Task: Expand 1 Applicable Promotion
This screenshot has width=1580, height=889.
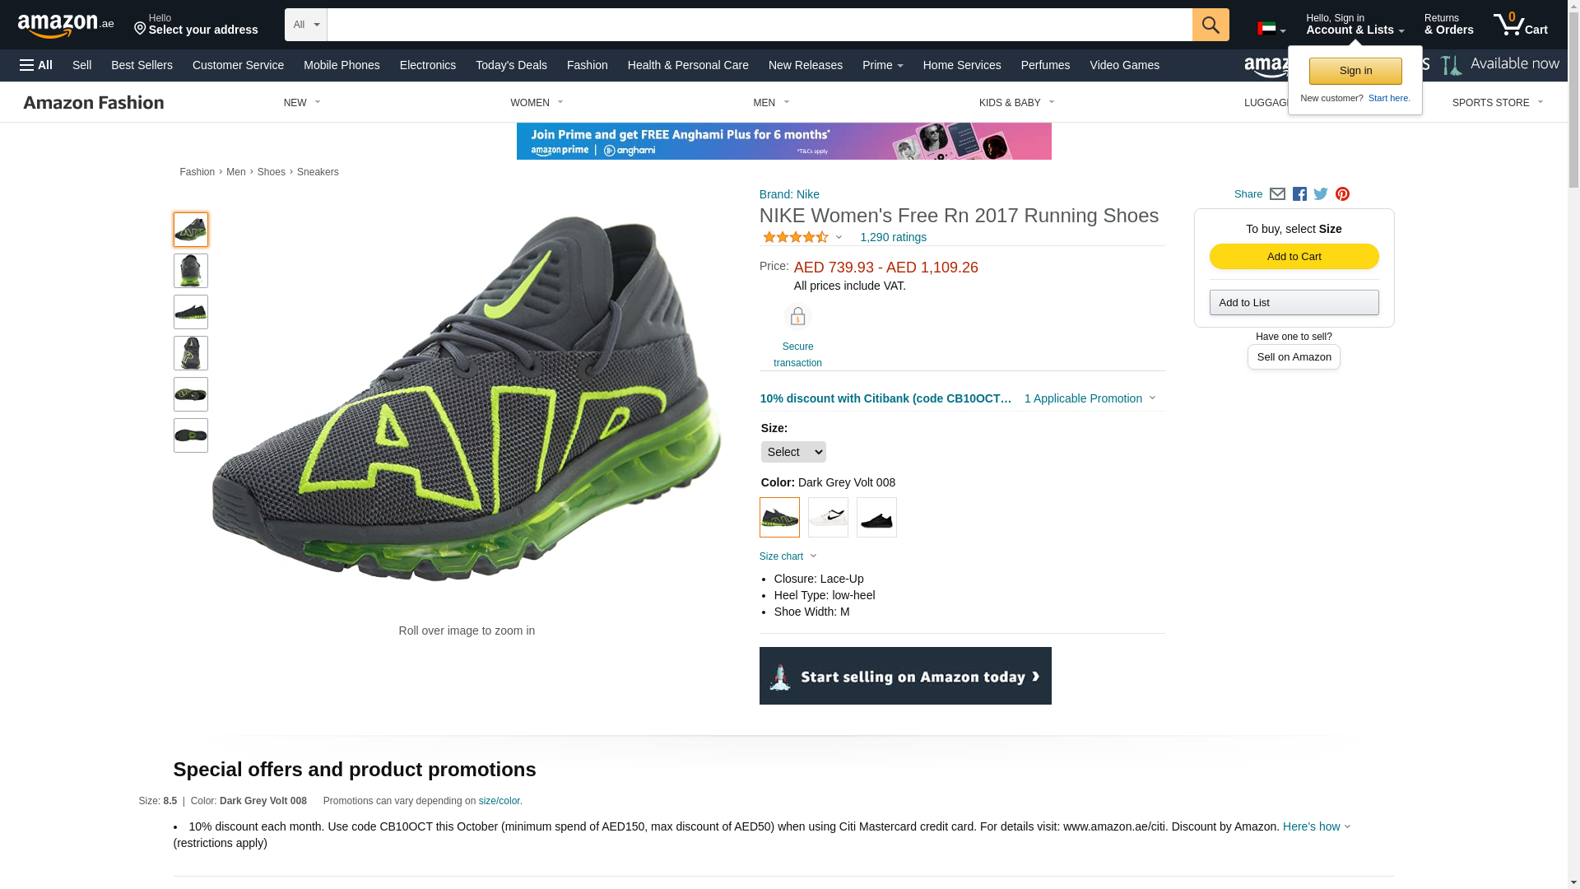Action: coord(1090,398)
